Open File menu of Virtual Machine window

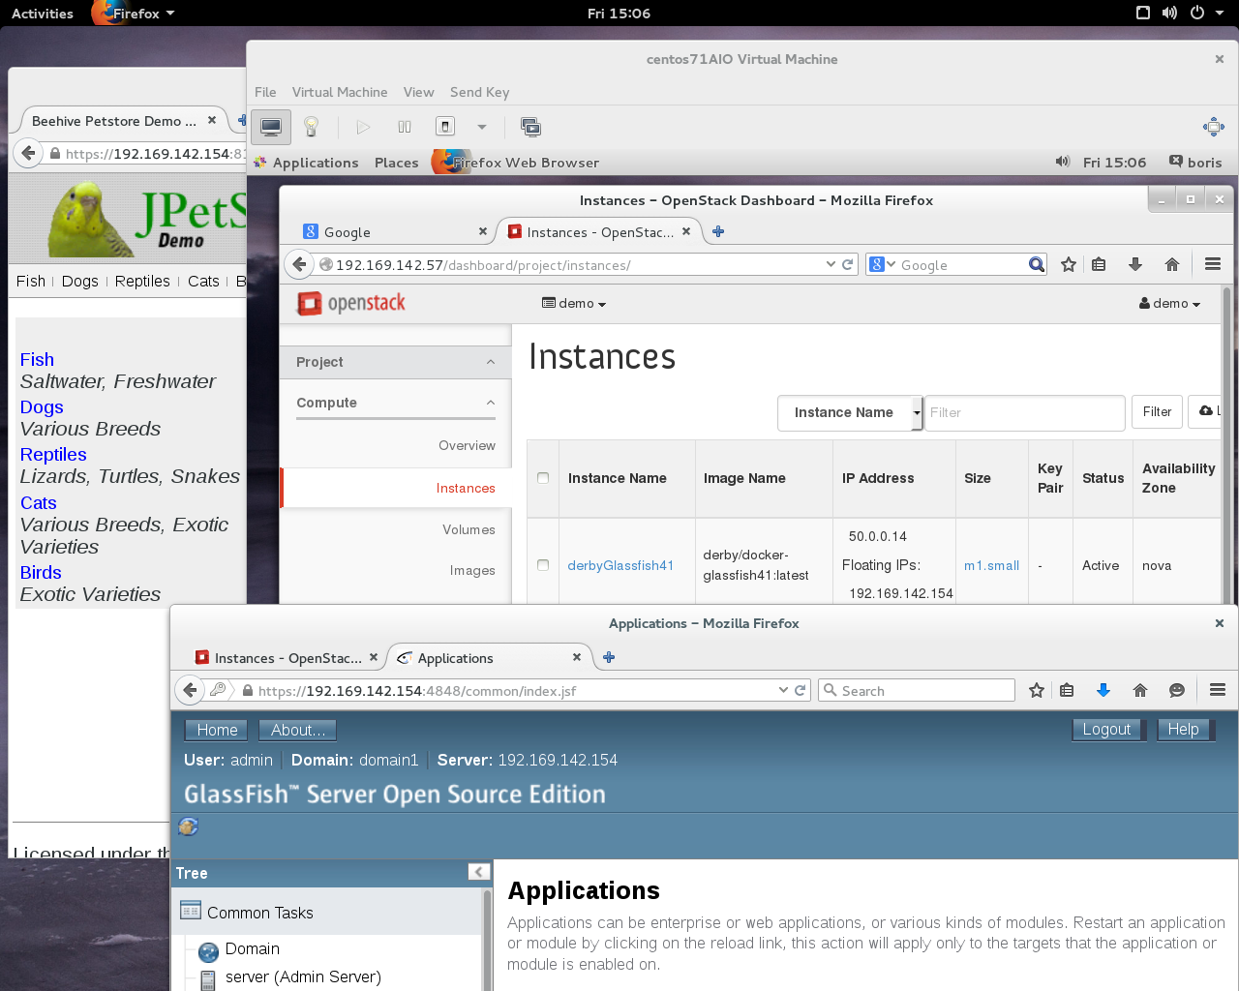tap(265, 92)
